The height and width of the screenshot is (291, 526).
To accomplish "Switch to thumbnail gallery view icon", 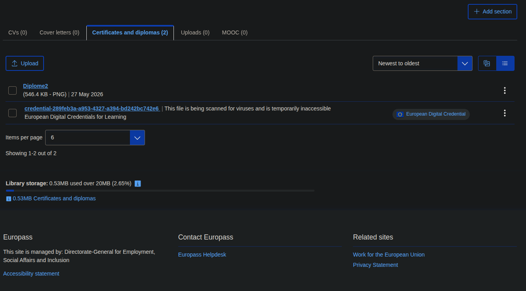I will click(487, 63).
